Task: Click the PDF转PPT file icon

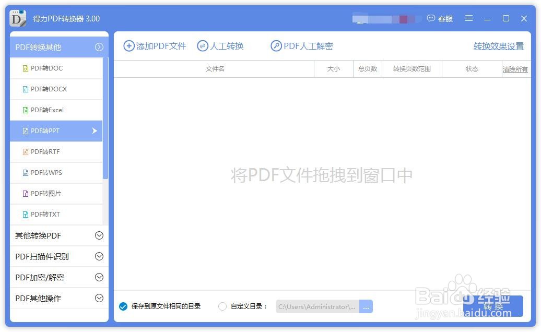Action: coord(26,131)
